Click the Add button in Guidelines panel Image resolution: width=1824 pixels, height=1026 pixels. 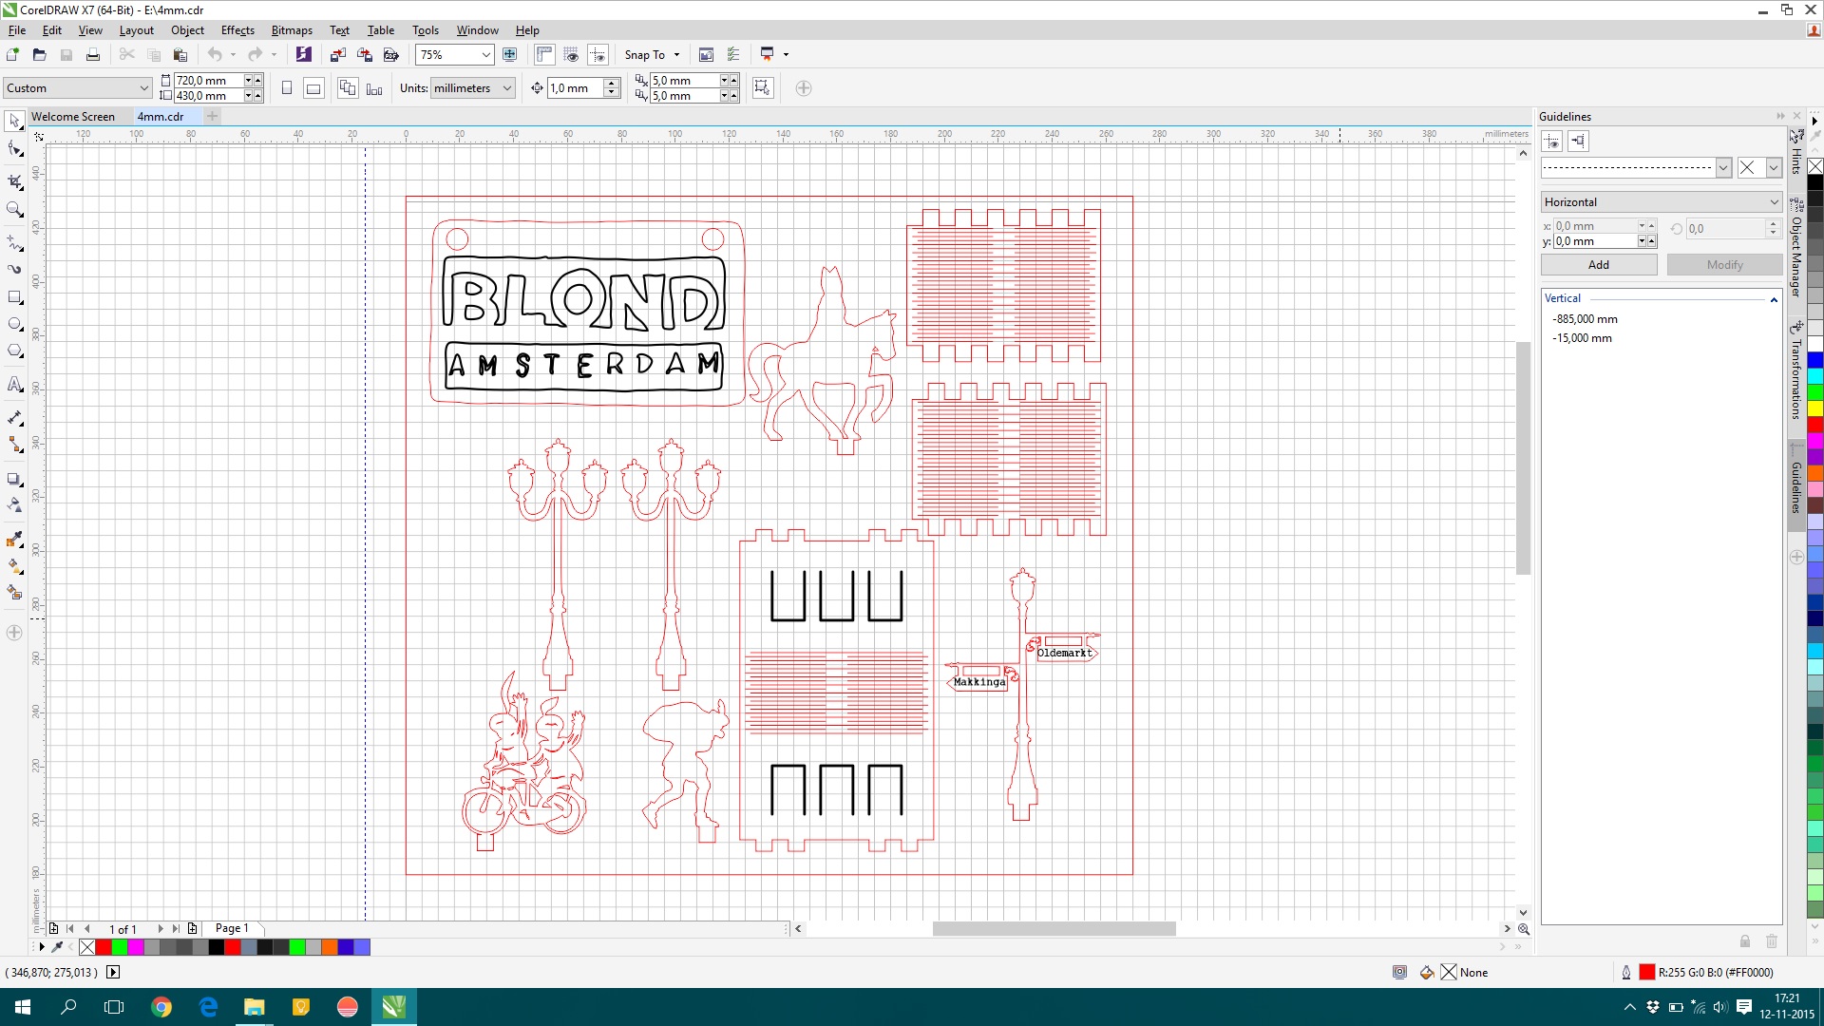[1600, 263]
